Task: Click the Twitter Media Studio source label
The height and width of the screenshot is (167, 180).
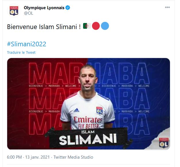Action: tap(73, 157)
